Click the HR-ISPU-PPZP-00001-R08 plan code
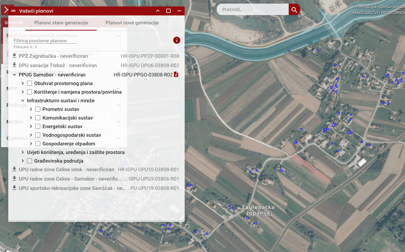 pos(150,56)
